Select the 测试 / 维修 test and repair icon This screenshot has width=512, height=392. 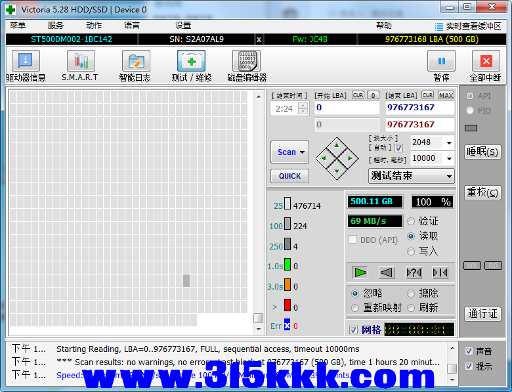pos(191,61)
